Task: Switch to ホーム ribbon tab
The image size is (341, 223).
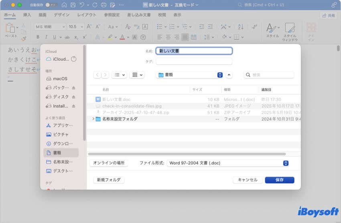Action: 10,15
